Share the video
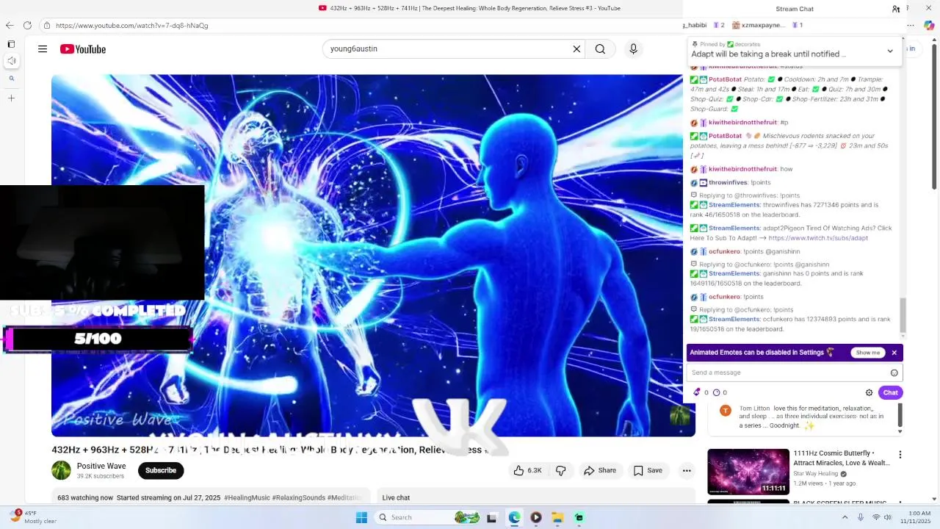This screenshot has height=529, width=940. 600,470
